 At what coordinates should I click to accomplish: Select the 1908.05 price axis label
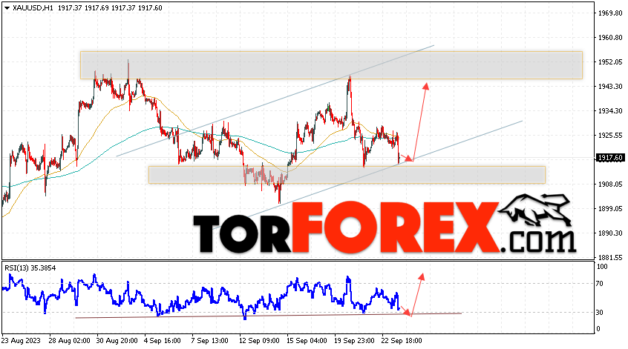point(610,185)
